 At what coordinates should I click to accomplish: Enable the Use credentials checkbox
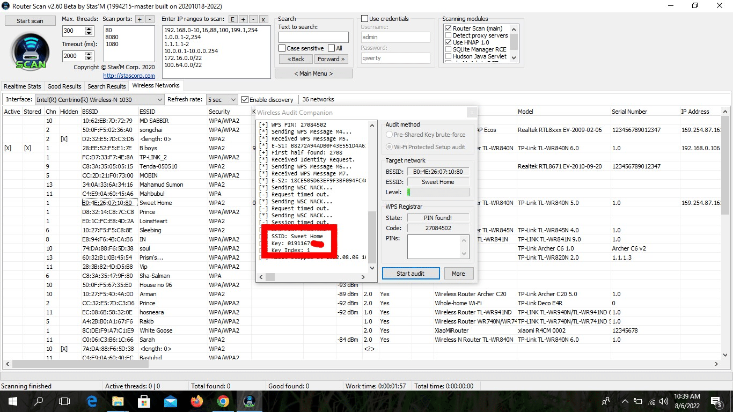(365, 19)
